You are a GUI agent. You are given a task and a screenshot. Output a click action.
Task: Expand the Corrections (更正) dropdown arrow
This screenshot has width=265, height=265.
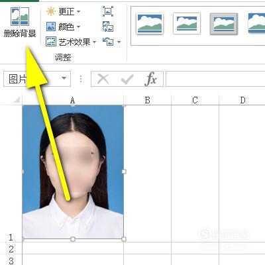[78, 11]
